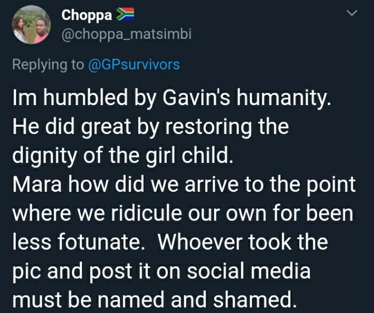
Task: Click 'humanity.' in the first tweet line
Action: (x=284, y=98)
